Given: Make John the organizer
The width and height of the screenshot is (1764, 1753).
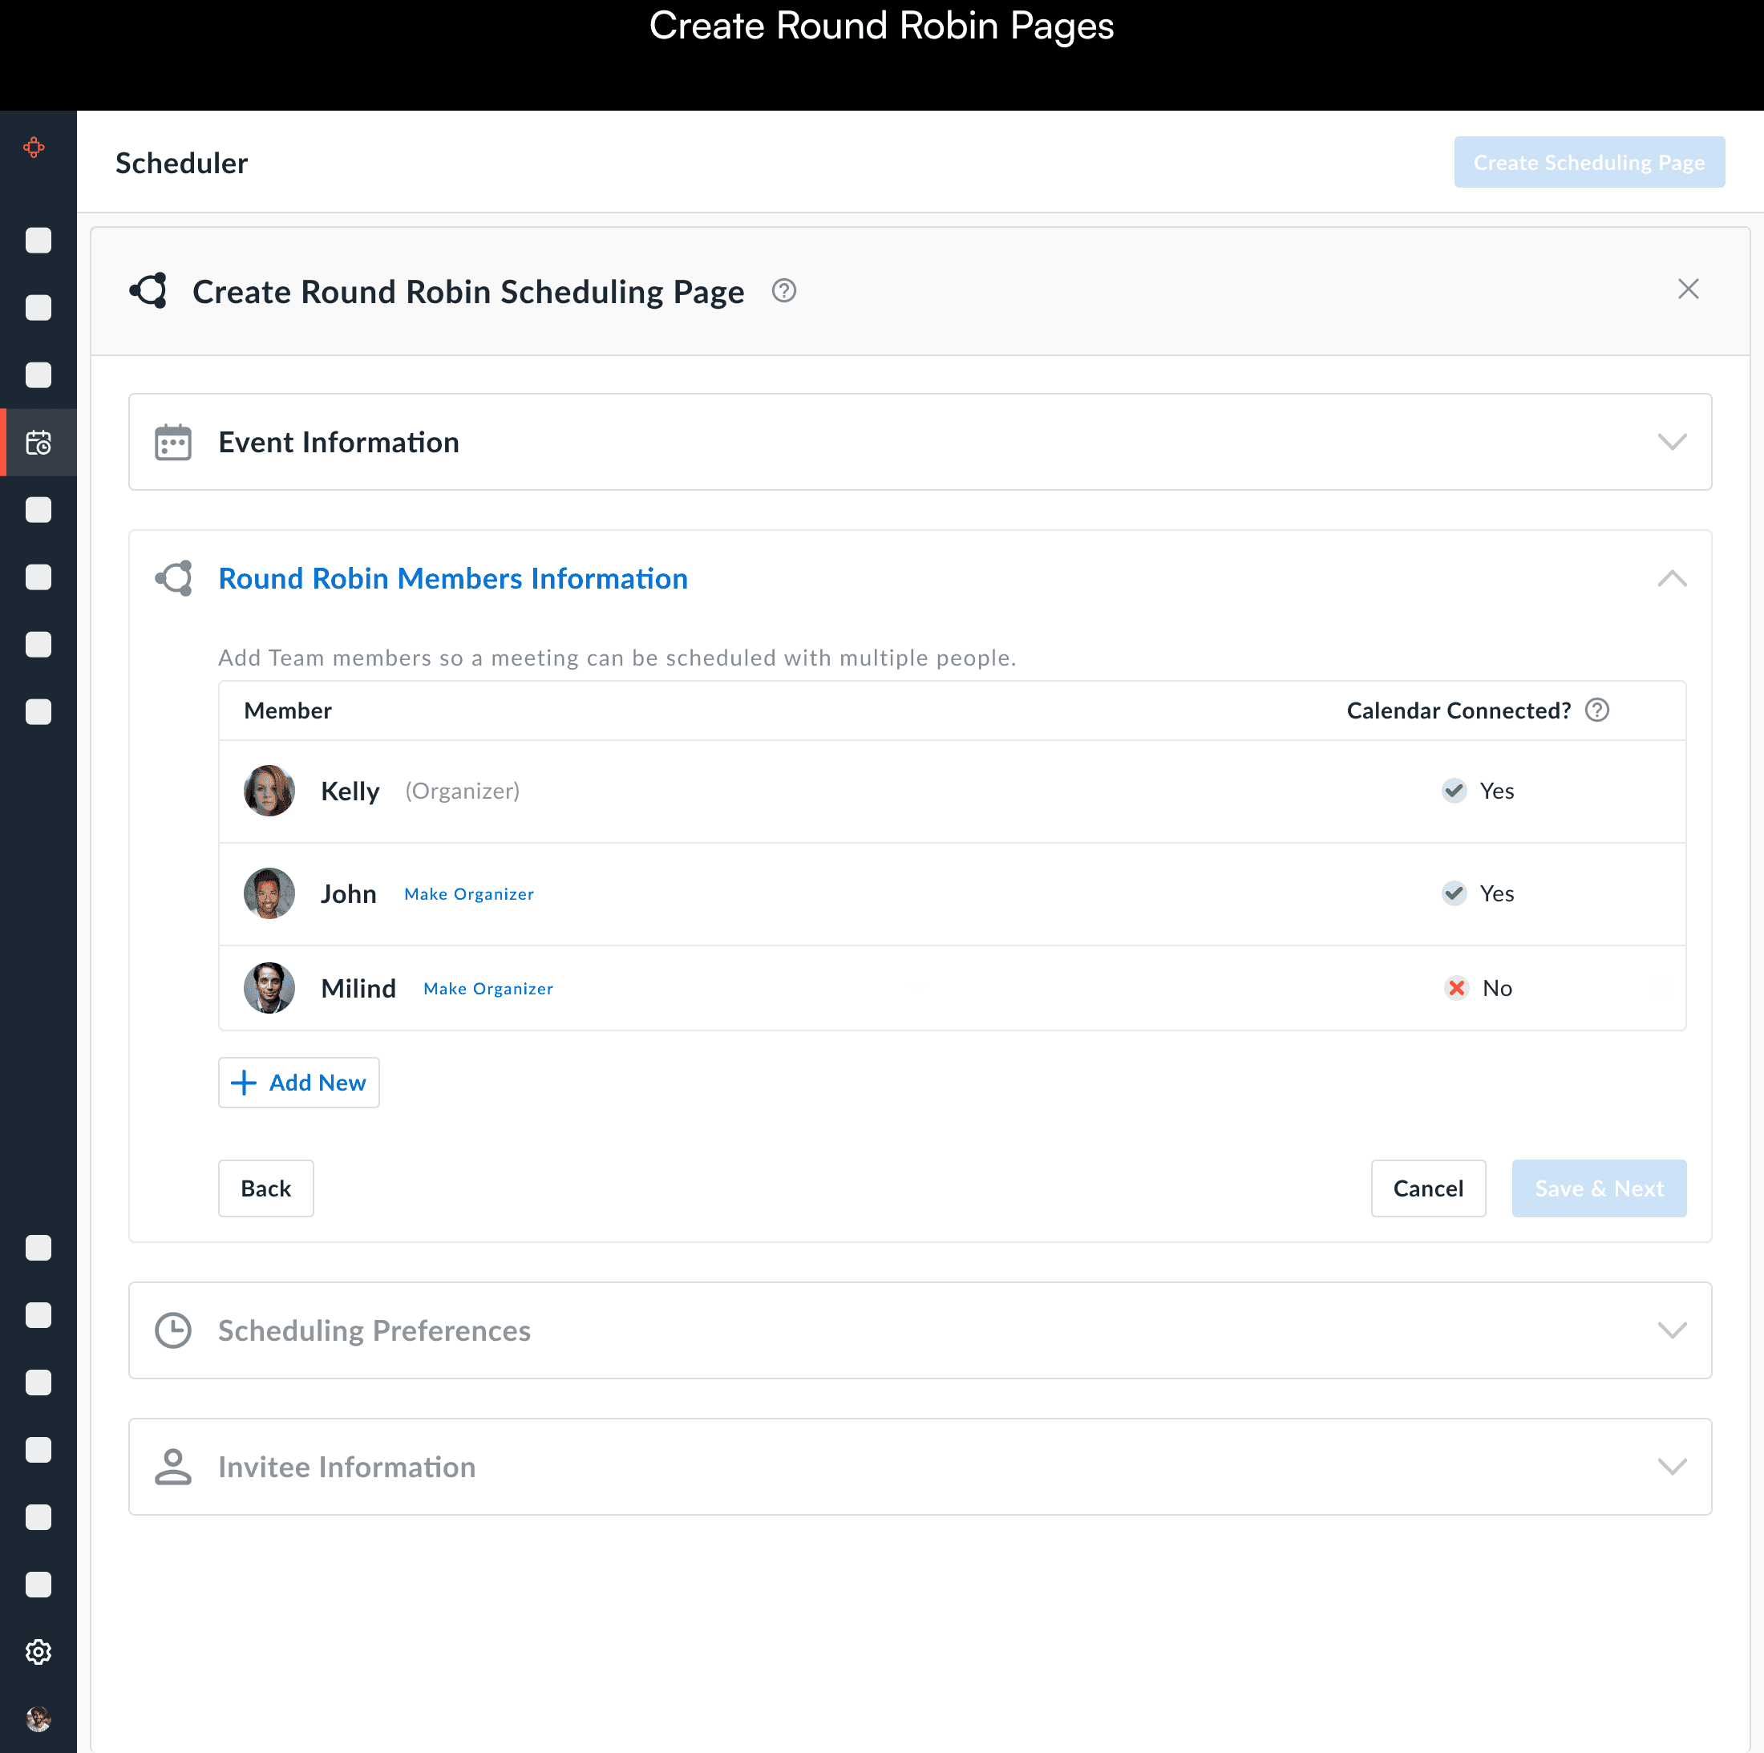Looking at the screenshot, I should pos(468,894).
